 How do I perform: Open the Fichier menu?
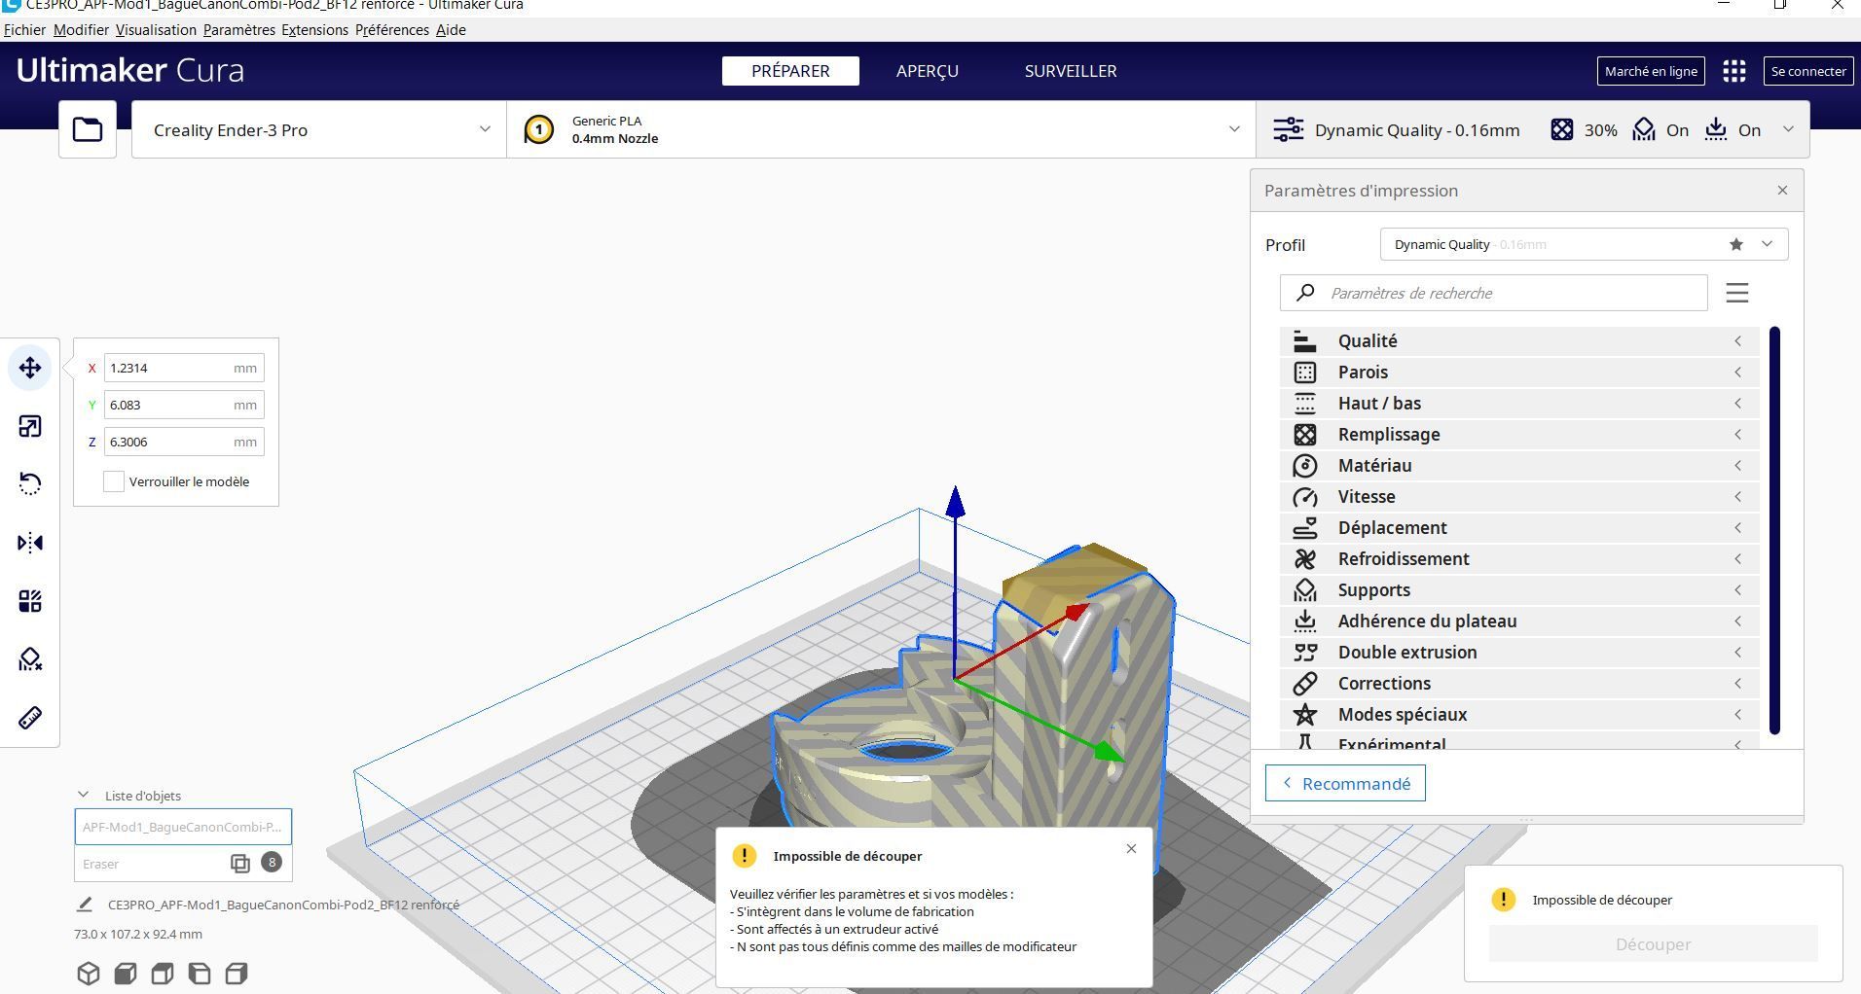pyautogui.click(x=24, y=30)
